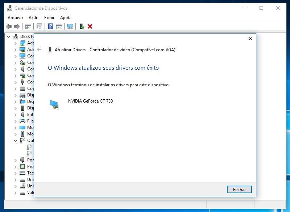290x212 pixels.
Task: Close the Atualizar Drivers dialog with X
Action: (x=250, y=39)
